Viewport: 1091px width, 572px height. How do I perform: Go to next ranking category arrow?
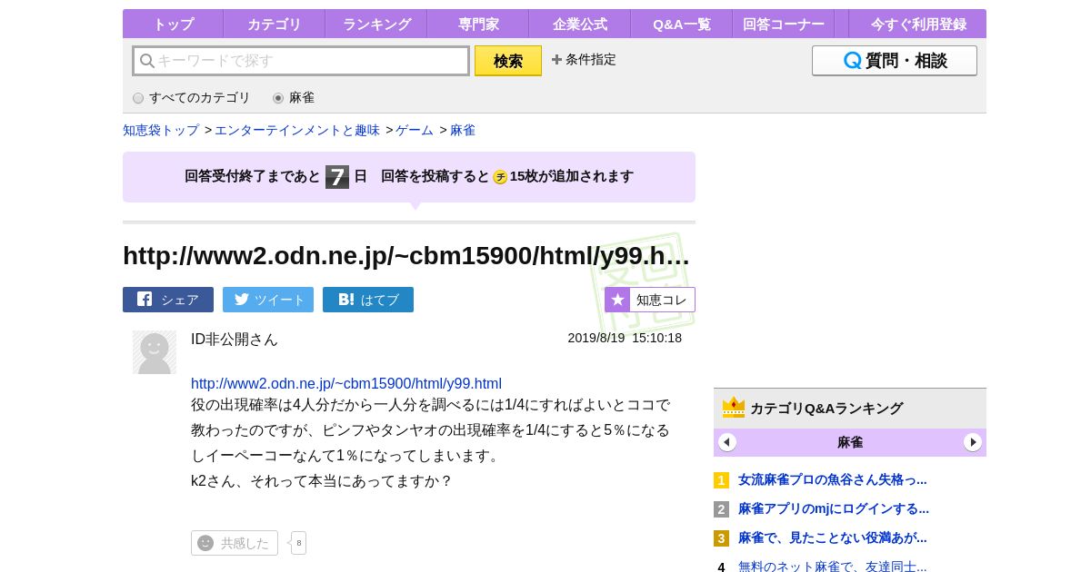click(973, 442)
